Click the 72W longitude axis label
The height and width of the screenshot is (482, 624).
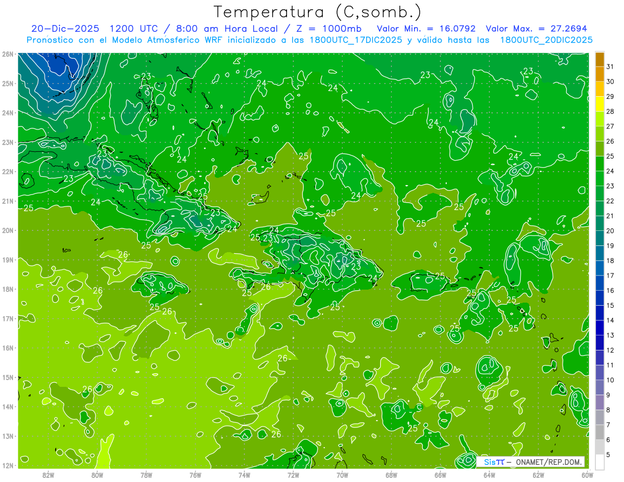click(293, 475)
